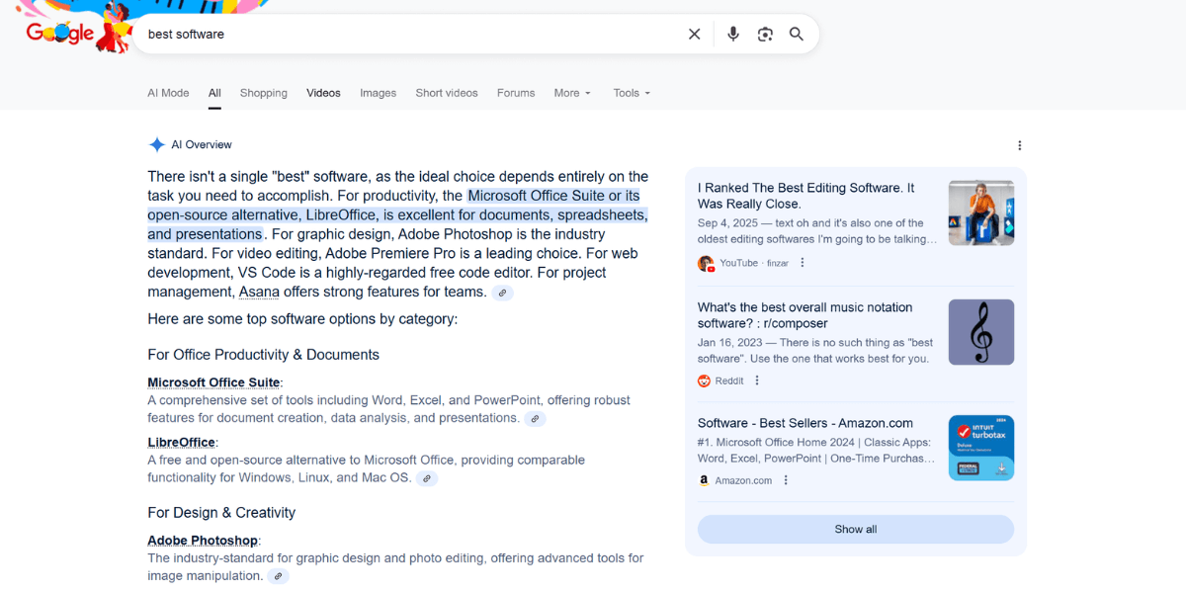Click 'Here are some top software options' text
Screen dimensions: 1186x593
[302, 319]
